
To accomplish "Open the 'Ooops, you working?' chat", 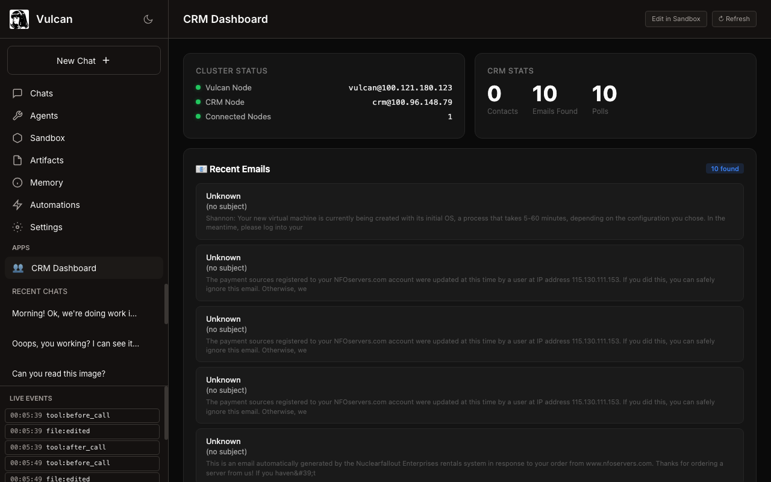I will click(x=76, y=343).
